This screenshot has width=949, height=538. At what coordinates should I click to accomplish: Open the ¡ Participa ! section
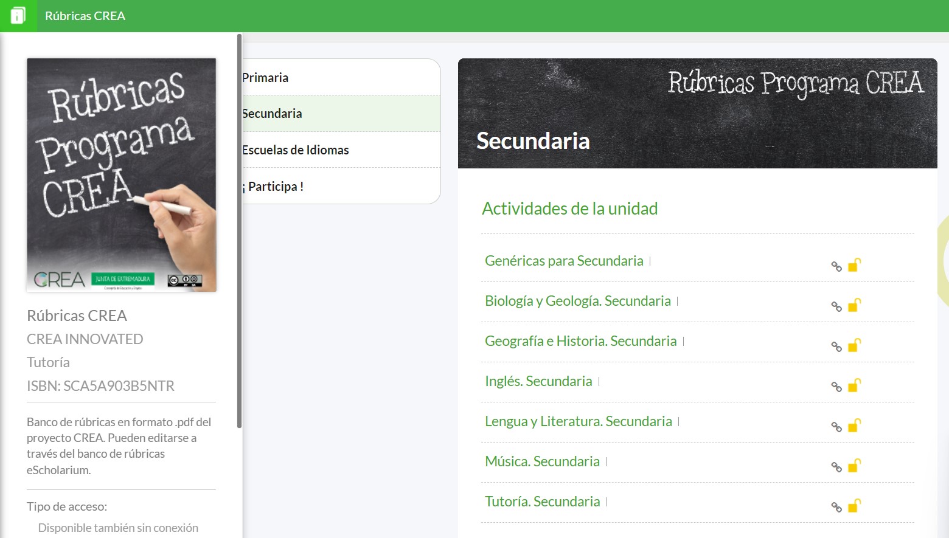tap(341, 186)
